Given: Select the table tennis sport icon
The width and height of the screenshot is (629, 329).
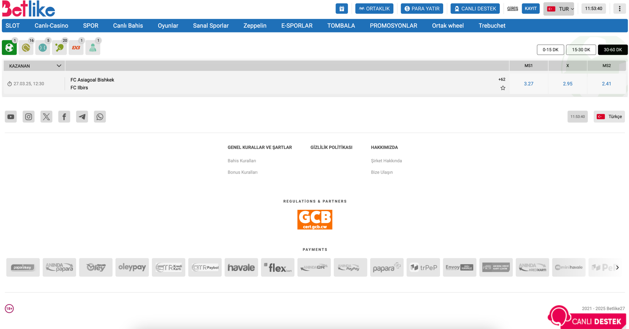Looking at the screenshot, I should tap(59, 48).
